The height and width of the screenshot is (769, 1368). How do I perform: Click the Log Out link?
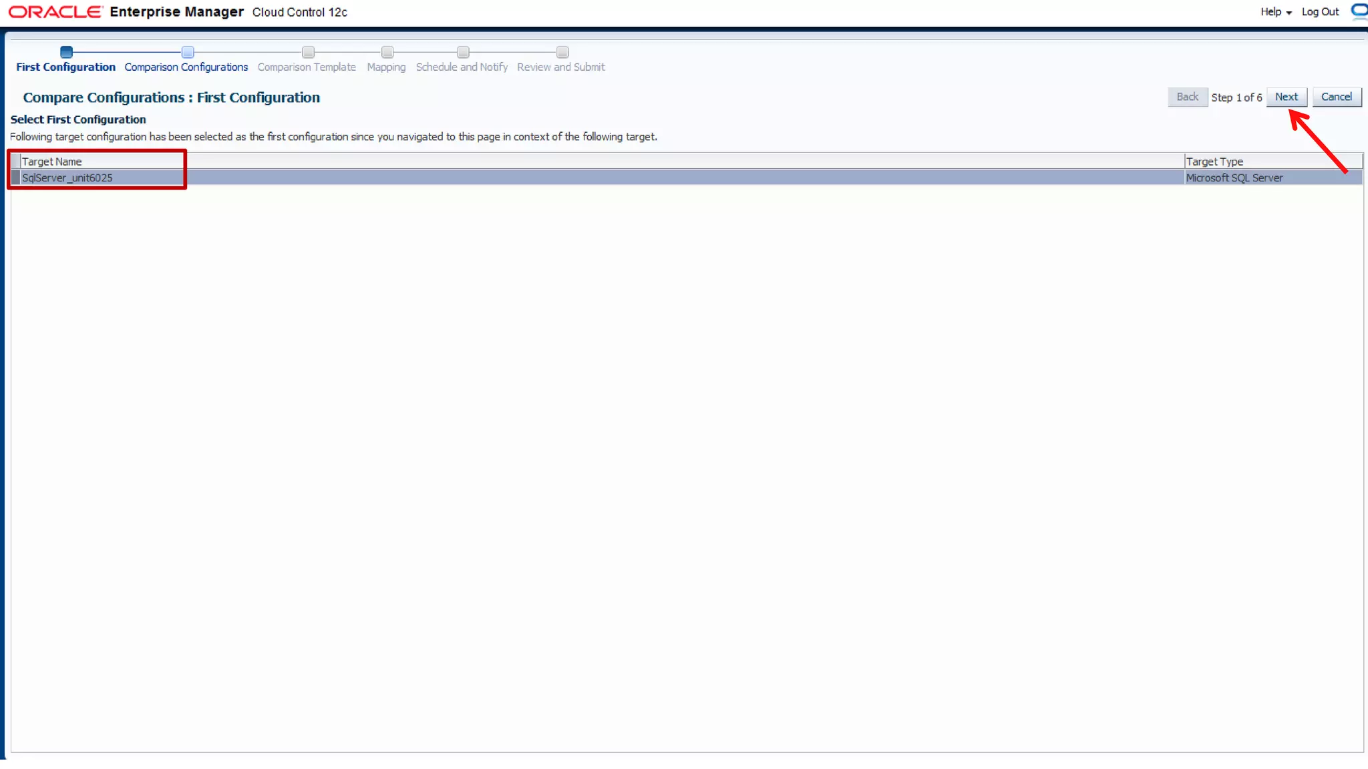tap(1320, 12)
